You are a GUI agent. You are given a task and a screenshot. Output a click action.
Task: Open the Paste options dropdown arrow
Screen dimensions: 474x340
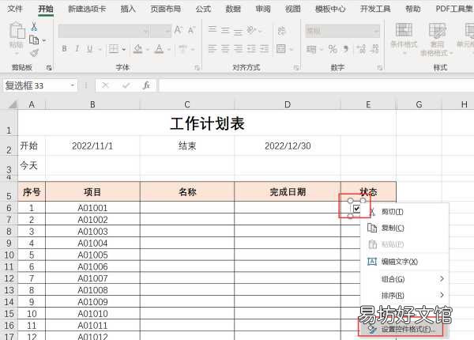[17, 54]
